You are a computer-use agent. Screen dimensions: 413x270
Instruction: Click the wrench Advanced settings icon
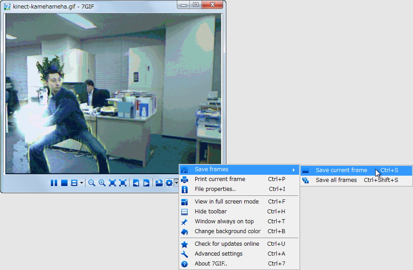[x=184, y=254]
